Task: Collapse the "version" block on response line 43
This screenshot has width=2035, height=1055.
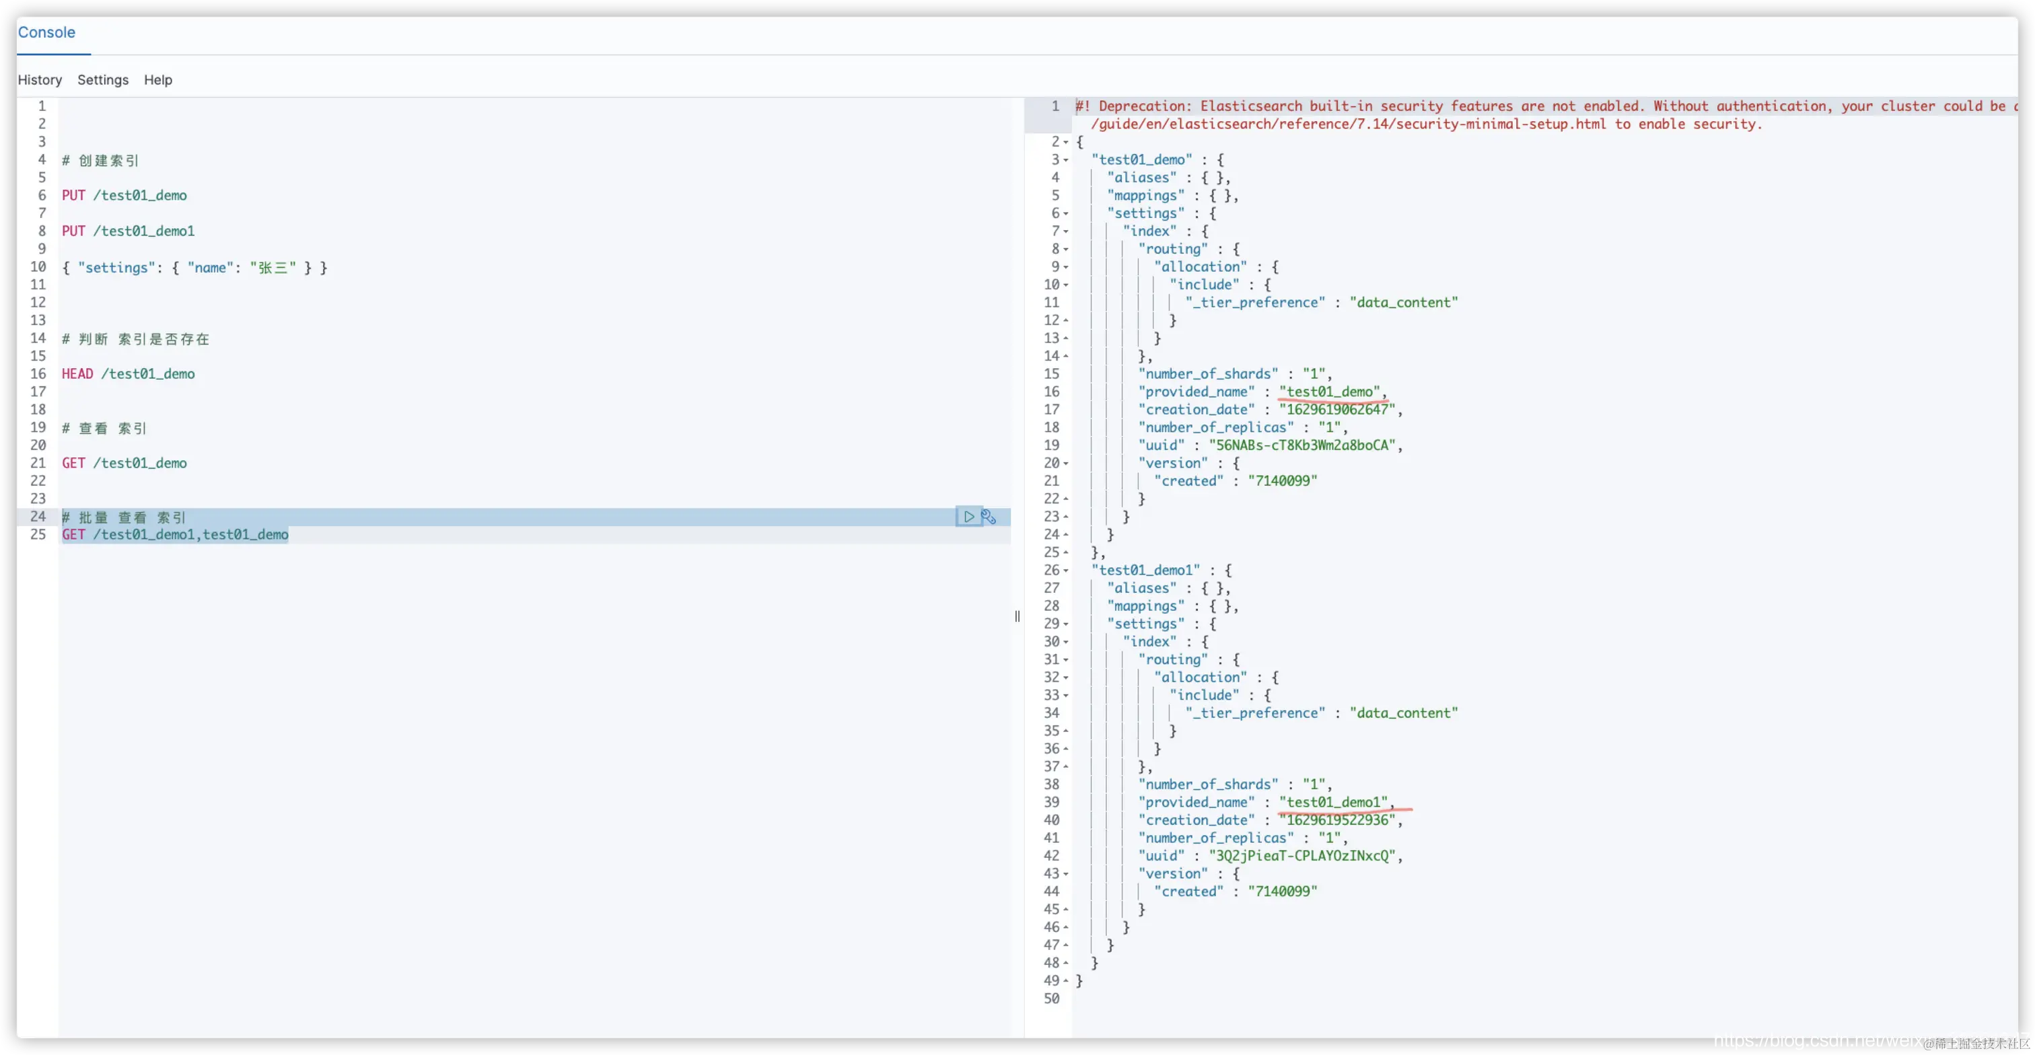Action: pyautogui.click(x=1066, y=874)
